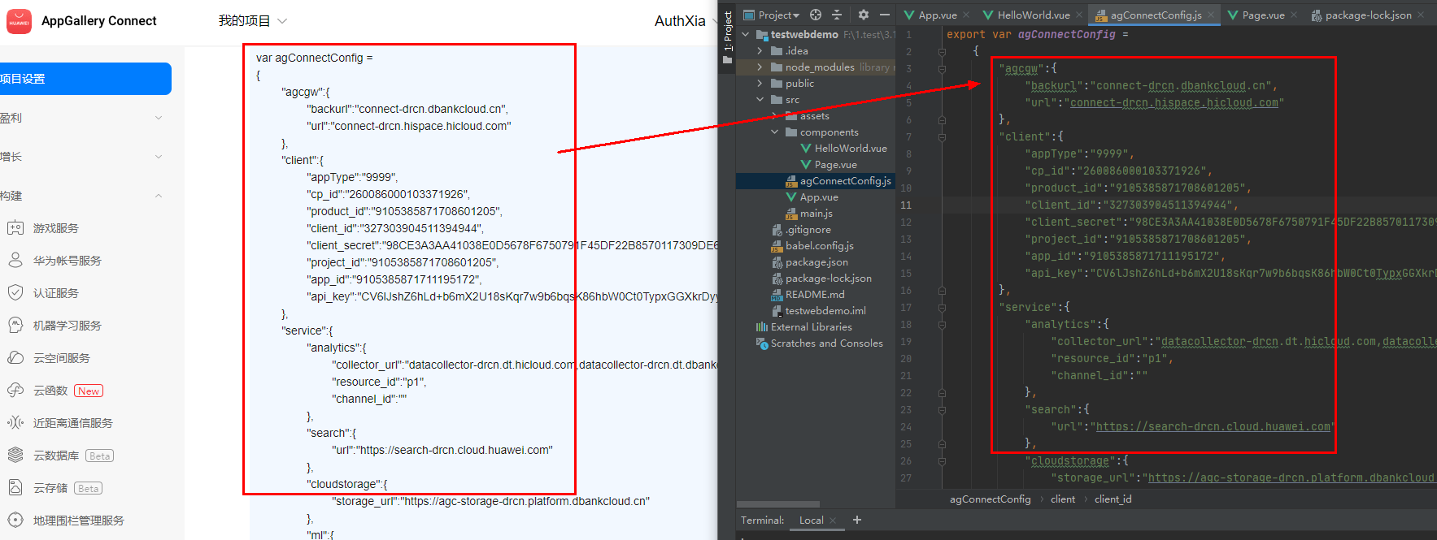Screen dimensions: 1437x540
Task: Open testwebdemo.iml in the project tree
Action: coord(825,311)
